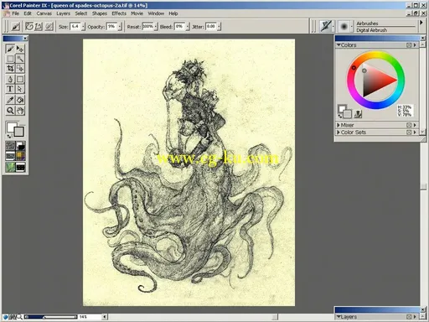The width and height of the screenshot is (429, 322).
Task: Open the Window menu
Action: click(x=156, y=13)
